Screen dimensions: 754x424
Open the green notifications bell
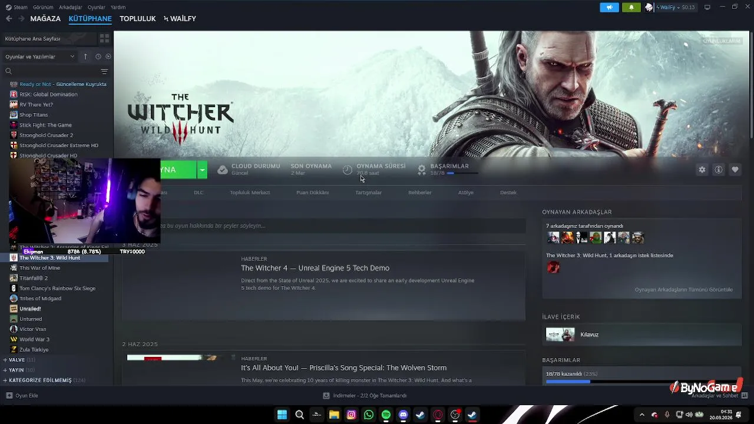631,7
